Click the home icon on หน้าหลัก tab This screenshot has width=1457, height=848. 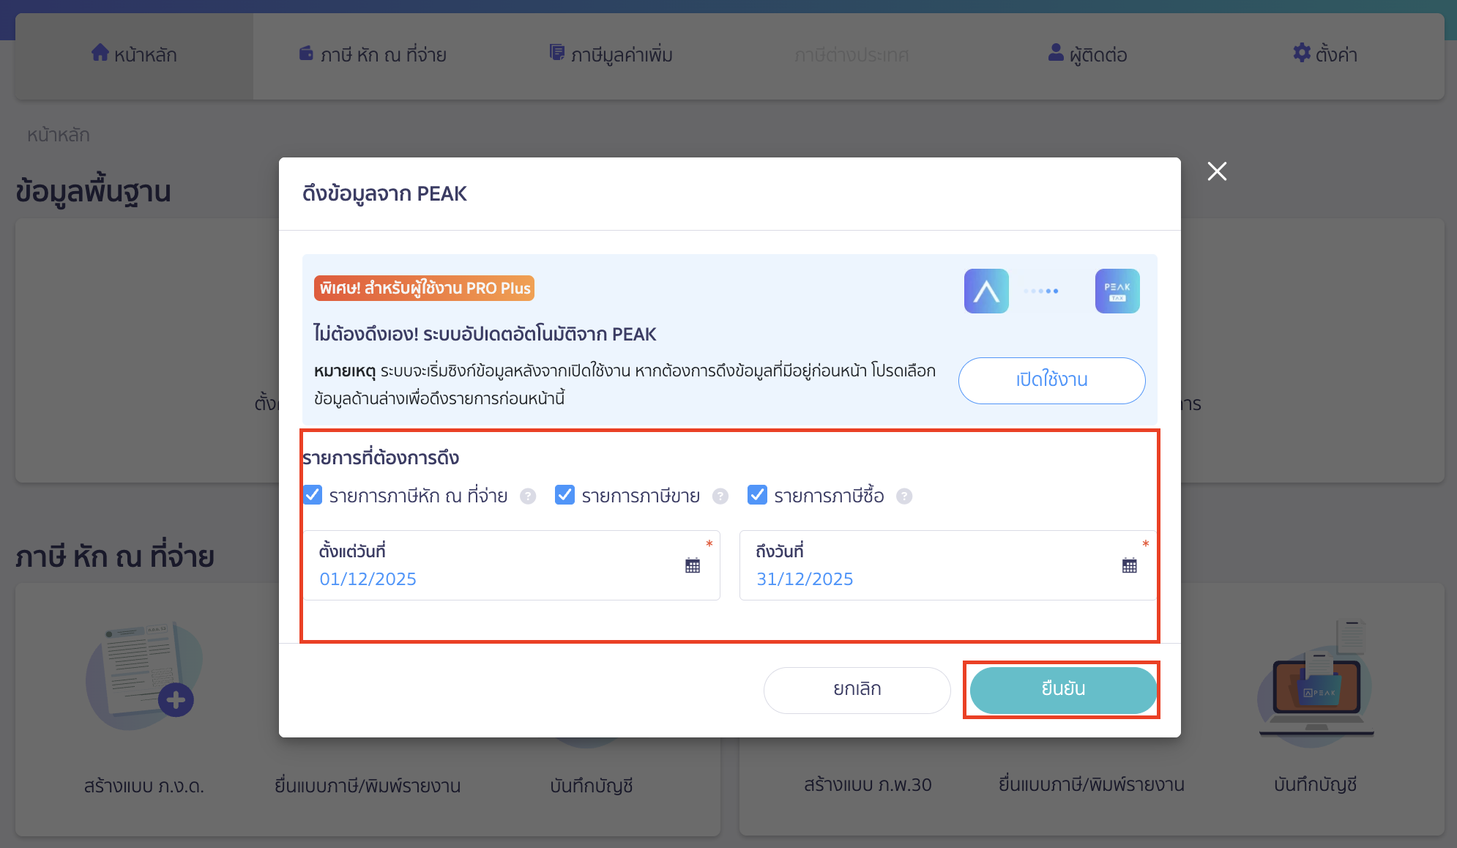(x=100, y=53)
